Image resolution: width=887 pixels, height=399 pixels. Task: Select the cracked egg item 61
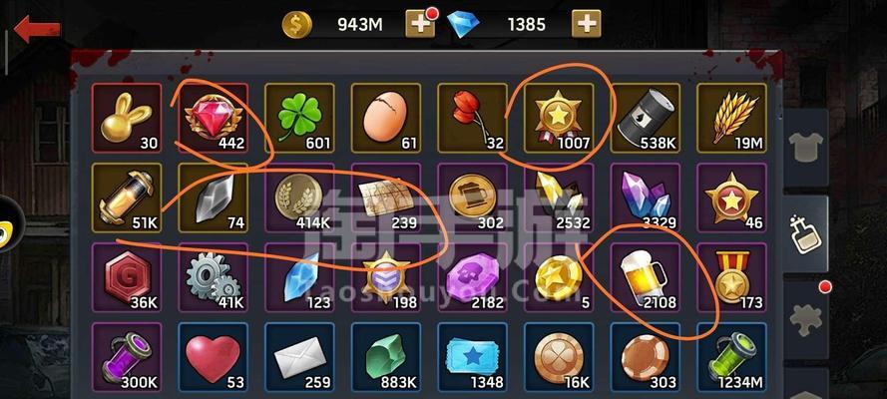(x=386, y=118)
